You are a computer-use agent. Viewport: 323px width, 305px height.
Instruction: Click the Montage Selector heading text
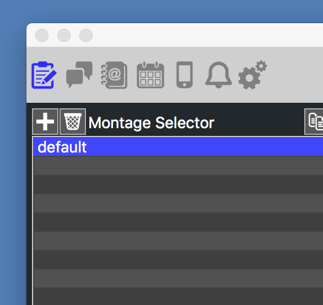(x=152, y=123)
